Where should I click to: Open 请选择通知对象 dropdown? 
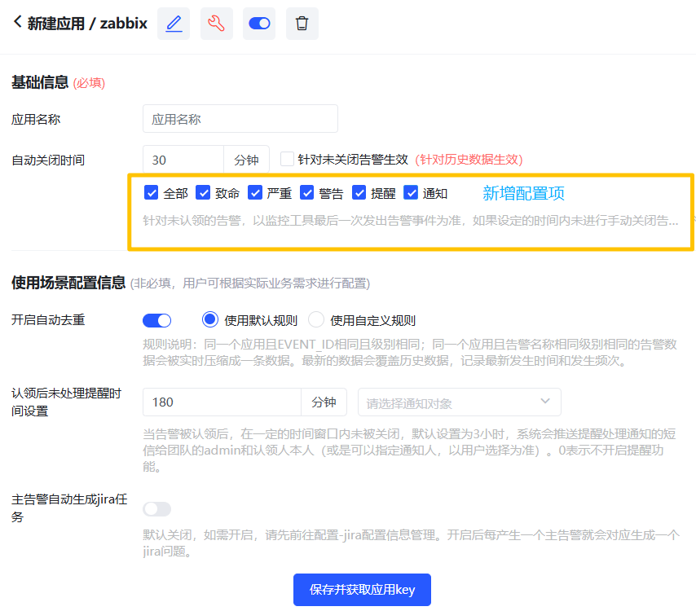click(x=459, y=402)
